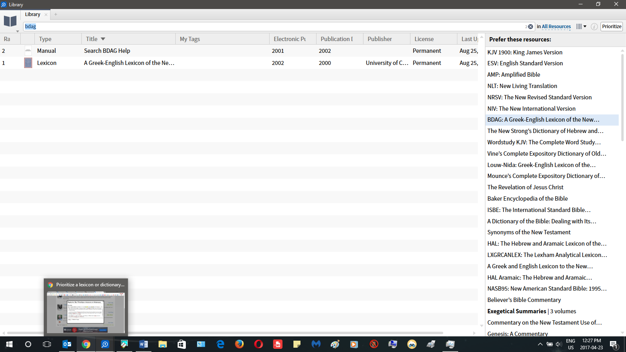This screenshot has height=352, width=626.
Task: Clear the bdag search text
Action: (x=531, y=27)
